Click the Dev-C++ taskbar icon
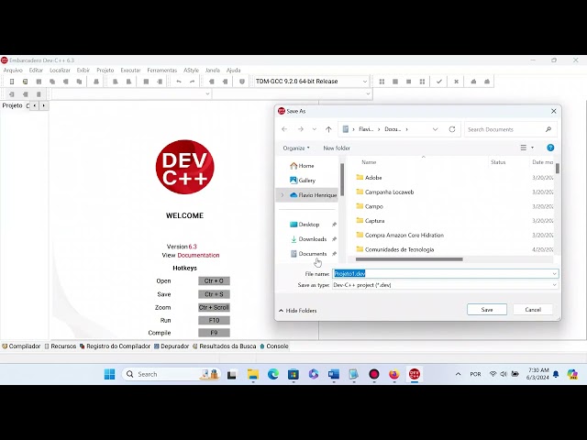The image size is (587, 440). pyautogui.click(x=415, y=374)
